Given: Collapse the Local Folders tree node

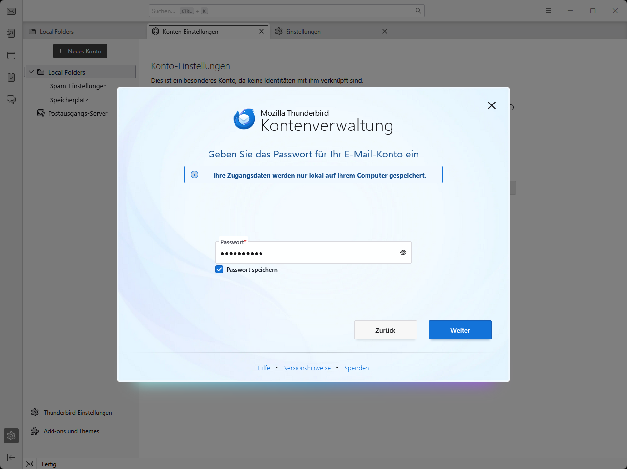Looking at the screenshot, I should pos(31,72).
